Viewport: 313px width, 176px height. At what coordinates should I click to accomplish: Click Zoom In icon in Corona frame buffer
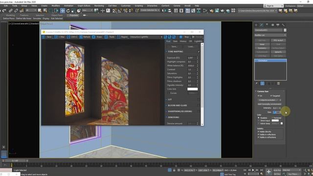(x=165, y=37)
